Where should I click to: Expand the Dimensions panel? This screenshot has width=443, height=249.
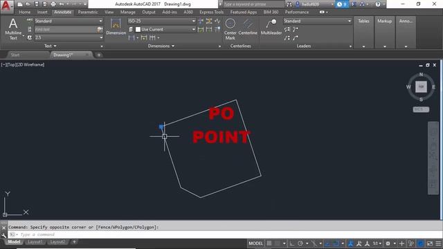pos(161,46)
